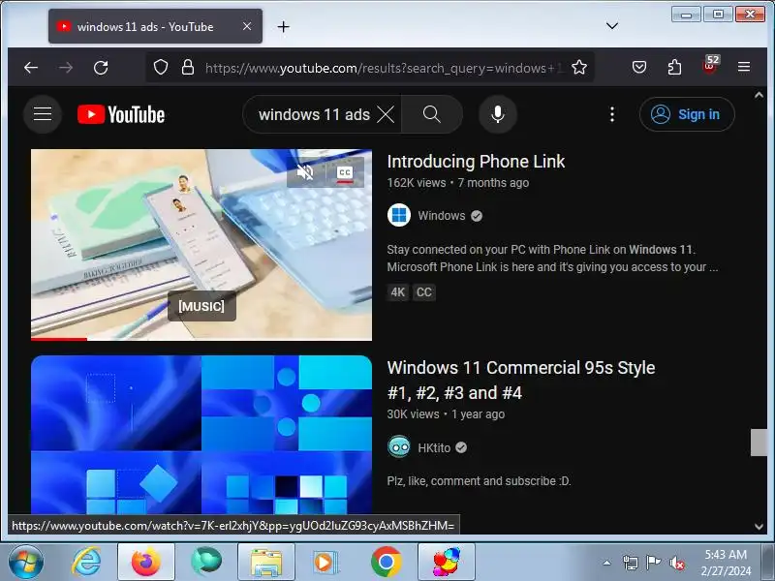This screenshot has width=775, height=581.
Task: Go back with the browser back arrow
Action: coord(31,68)
